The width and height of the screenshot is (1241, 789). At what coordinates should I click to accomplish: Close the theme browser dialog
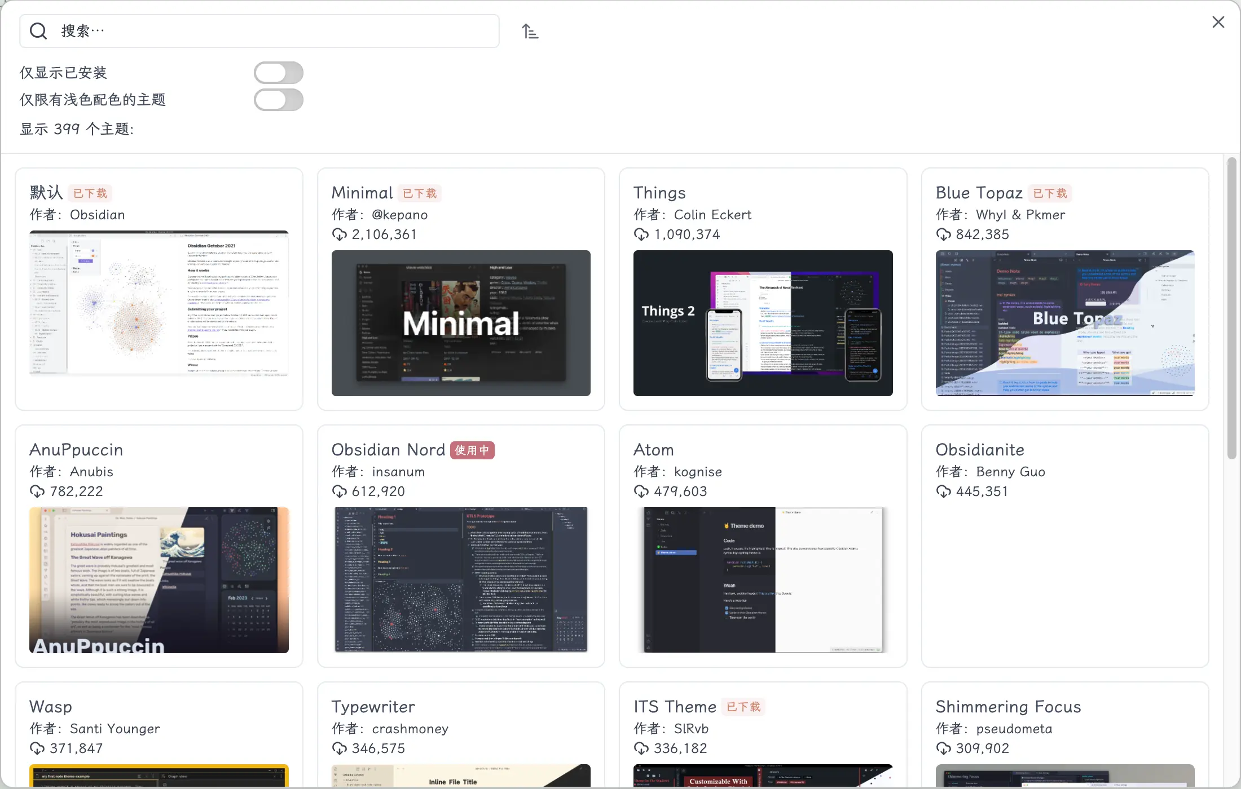tap(1218, 22)
